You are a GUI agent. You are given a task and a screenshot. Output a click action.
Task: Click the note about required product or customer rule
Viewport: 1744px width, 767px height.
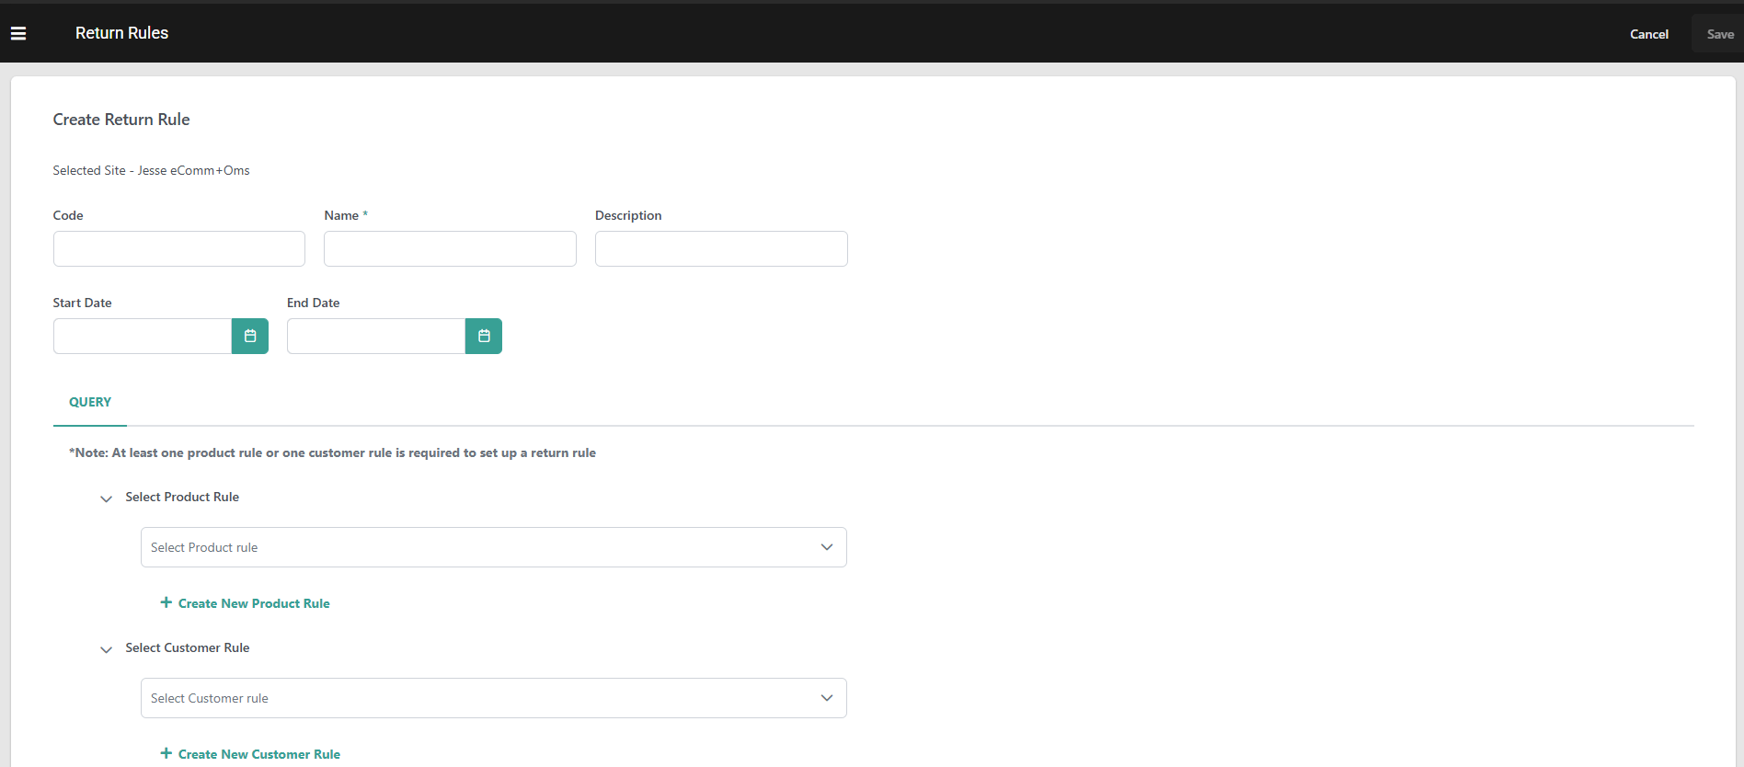[332, 452]
